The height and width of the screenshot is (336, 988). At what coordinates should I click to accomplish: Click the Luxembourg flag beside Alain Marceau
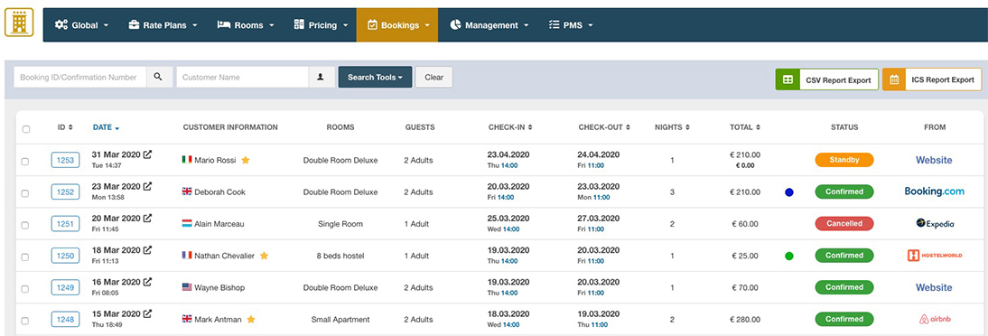pos(187,224)
